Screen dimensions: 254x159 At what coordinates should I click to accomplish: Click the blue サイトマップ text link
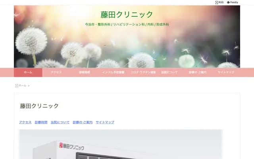pos(105,122)
